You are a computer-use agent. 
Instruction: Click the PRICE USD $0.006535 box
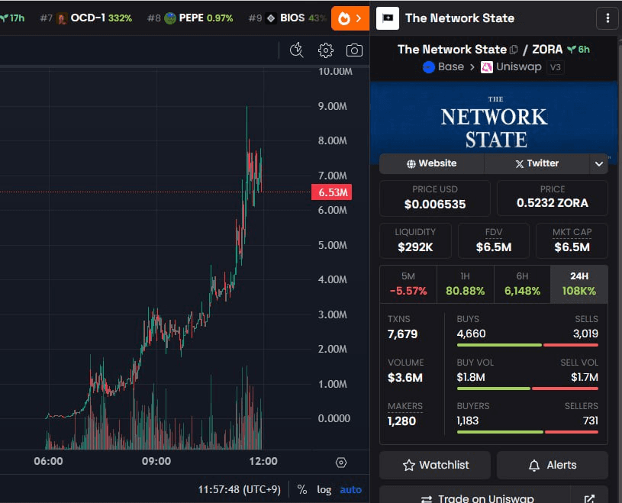coord(435,198)
